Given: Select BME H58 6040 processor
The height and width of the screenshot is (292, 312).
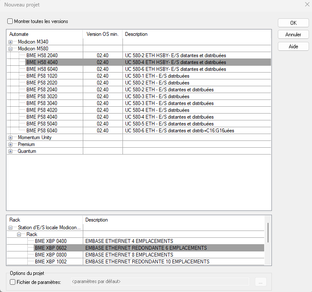Looking at the screenshot, I should [x=42, y=69].
